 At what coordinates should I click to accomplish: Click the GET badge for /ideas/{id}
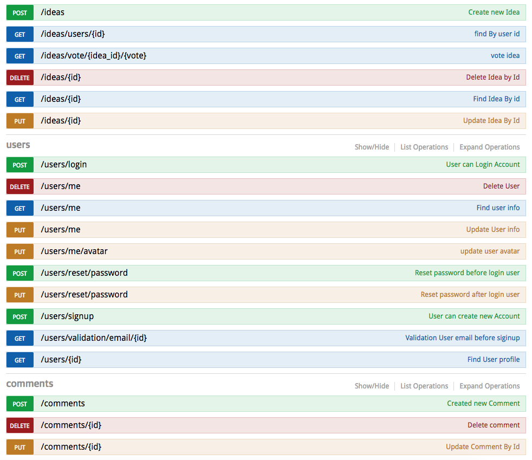coord(20,99)
